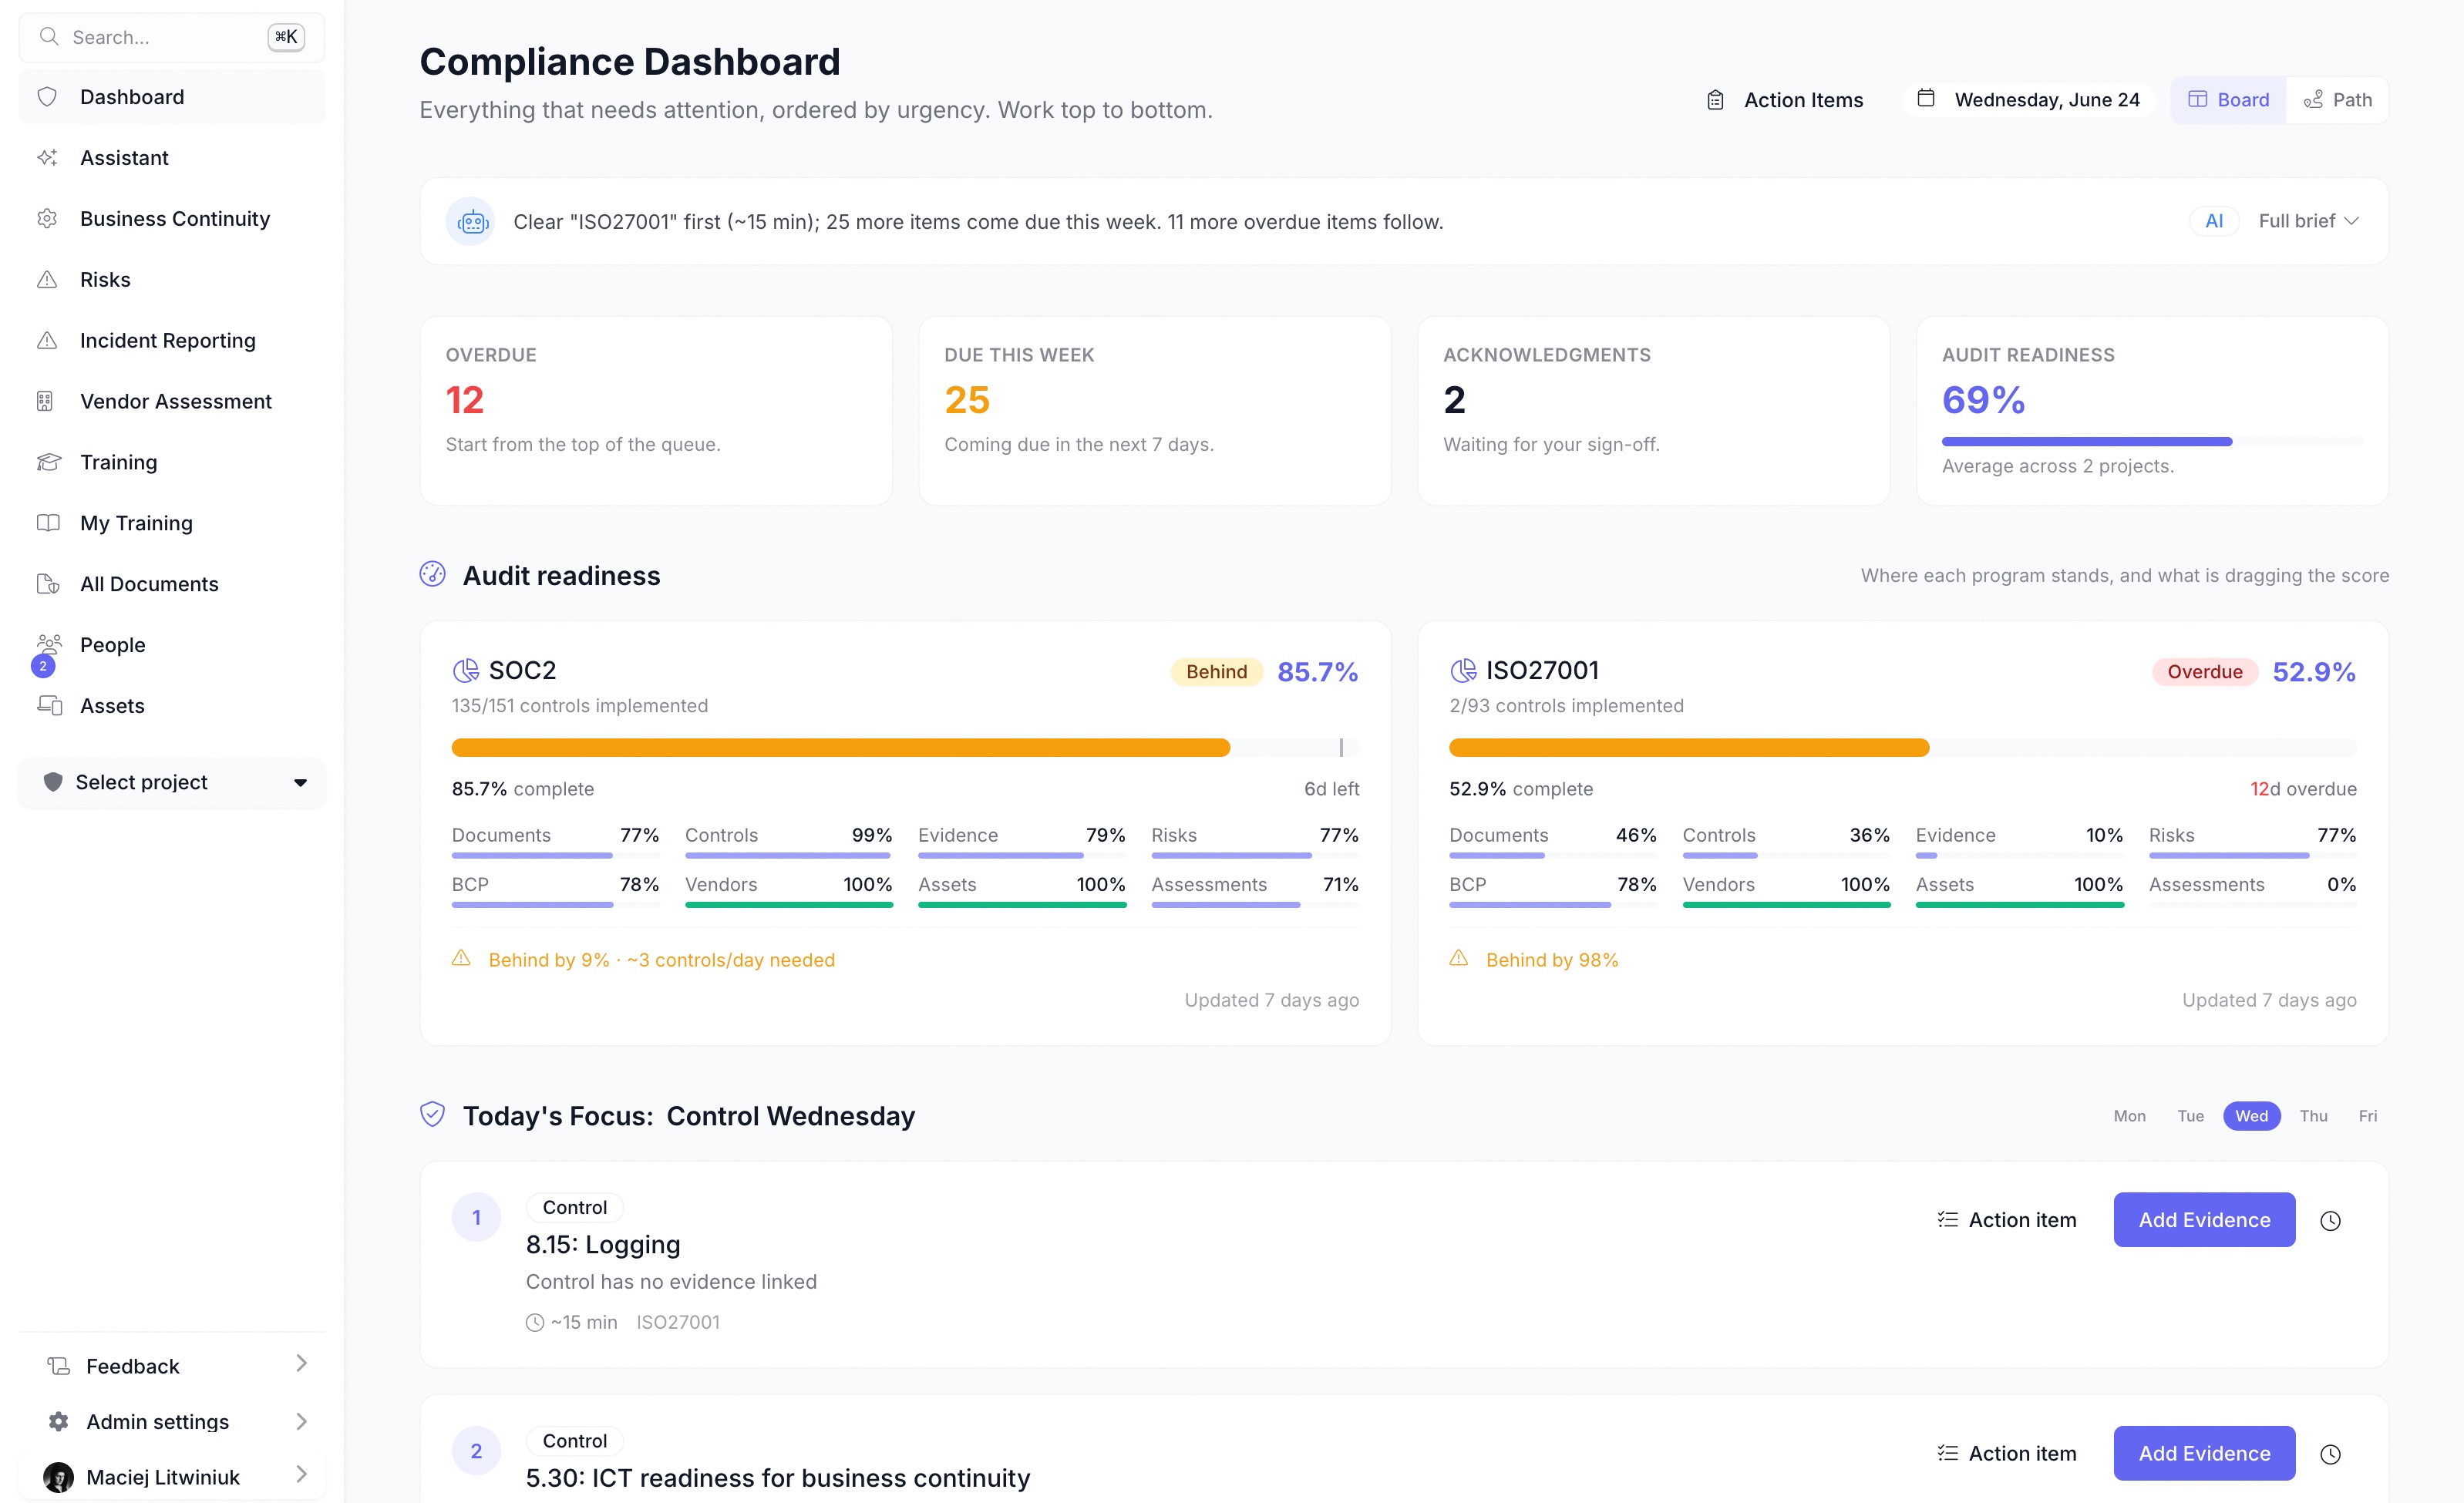The width and height of the screenshot is (2464, 1503).
Task: Click the SOC2 pie chart icon
Action: click(466, 670)
